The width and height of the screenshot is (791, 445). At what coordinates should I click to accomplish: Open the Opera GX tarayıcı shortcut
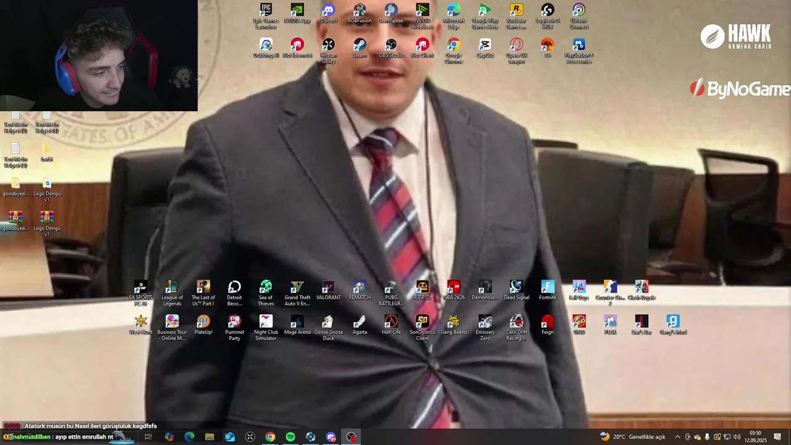tap(516, 51)
